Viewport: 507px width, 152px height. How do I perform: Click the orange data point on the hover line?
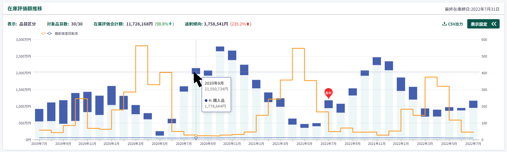[x=196, y=136]
